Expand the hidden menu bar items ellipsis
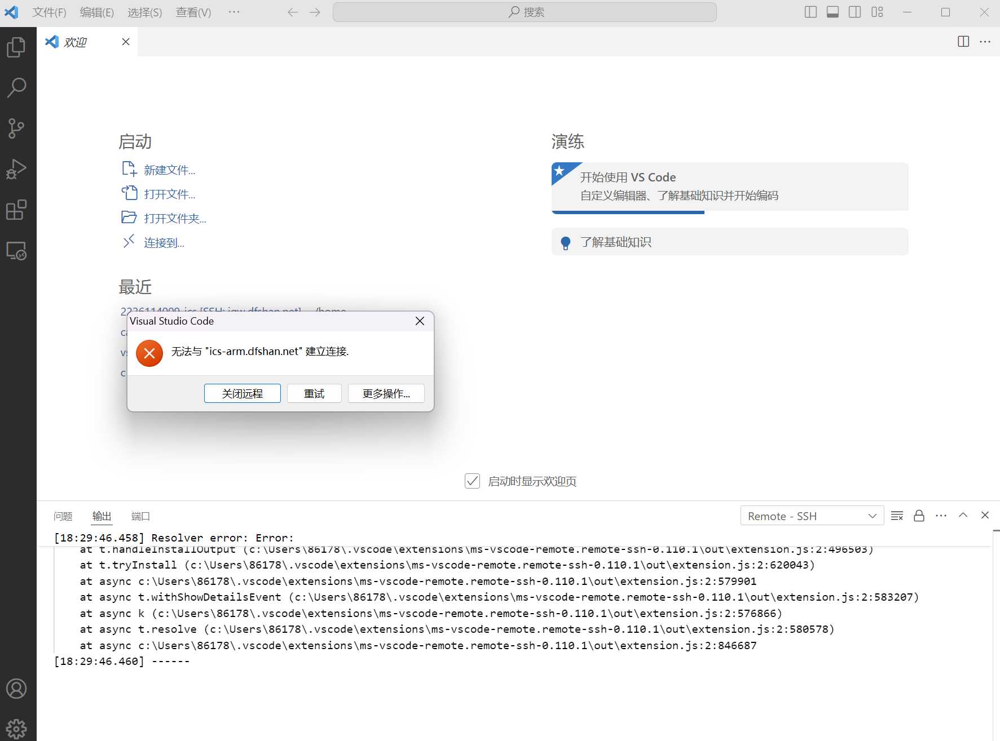Screen dimensions: 1000x741 pyautogui.click(x=234, y=12)
